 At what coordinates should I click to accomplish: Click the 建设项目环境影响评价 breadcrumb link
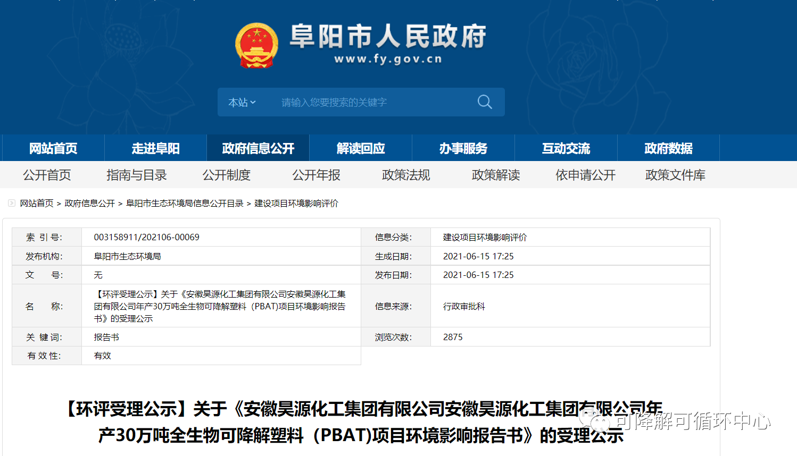(x=296, y=203)
